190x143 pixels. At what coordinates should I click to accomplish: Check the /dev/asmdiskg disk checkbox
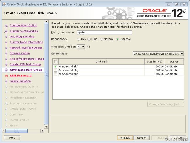[56, 70]
